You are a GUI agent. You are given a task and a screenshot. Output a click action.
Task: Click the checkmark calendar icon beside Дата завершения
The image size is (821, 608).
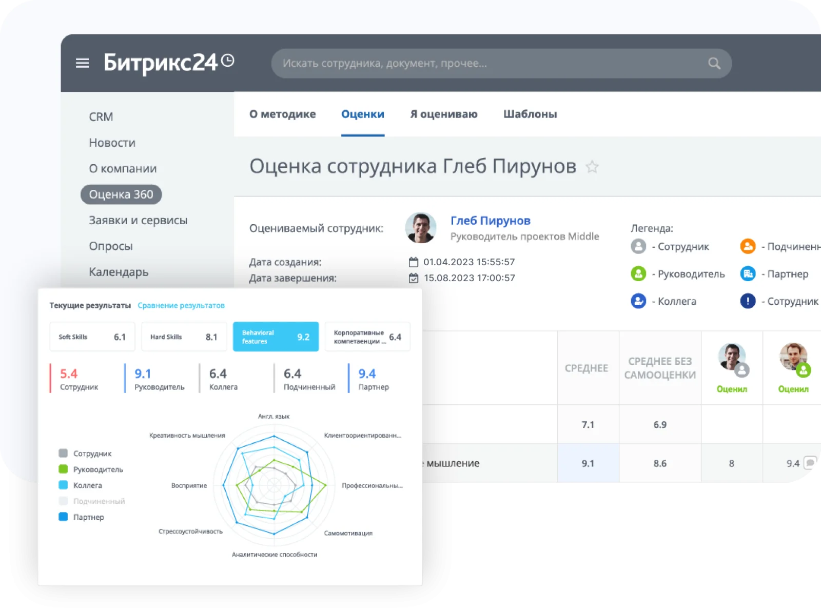click(414, 278)
